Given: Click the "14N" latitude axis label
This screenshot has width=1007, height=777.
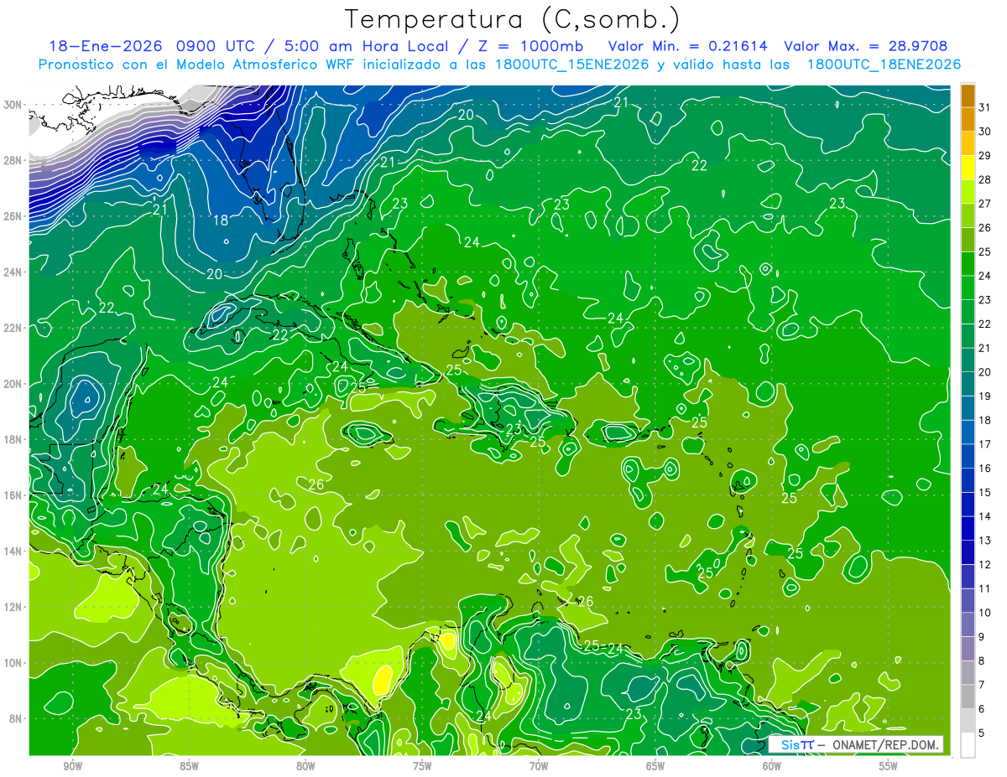Looking at the screenshot, I should pyautogui.click(x=14, y=551).
